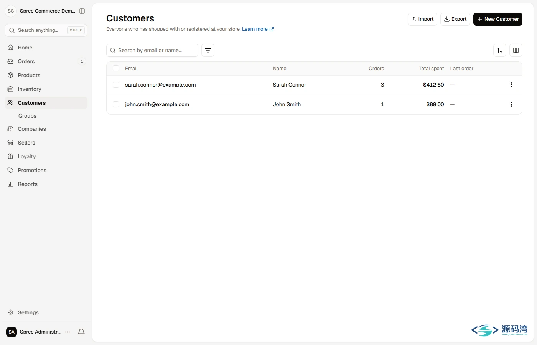Open Reports section
537x345 pixels.
click(x=46, y=184)
